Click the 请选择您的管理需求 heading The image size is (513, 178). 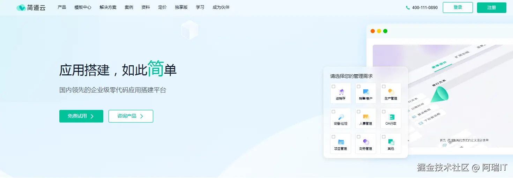point(351,76)
